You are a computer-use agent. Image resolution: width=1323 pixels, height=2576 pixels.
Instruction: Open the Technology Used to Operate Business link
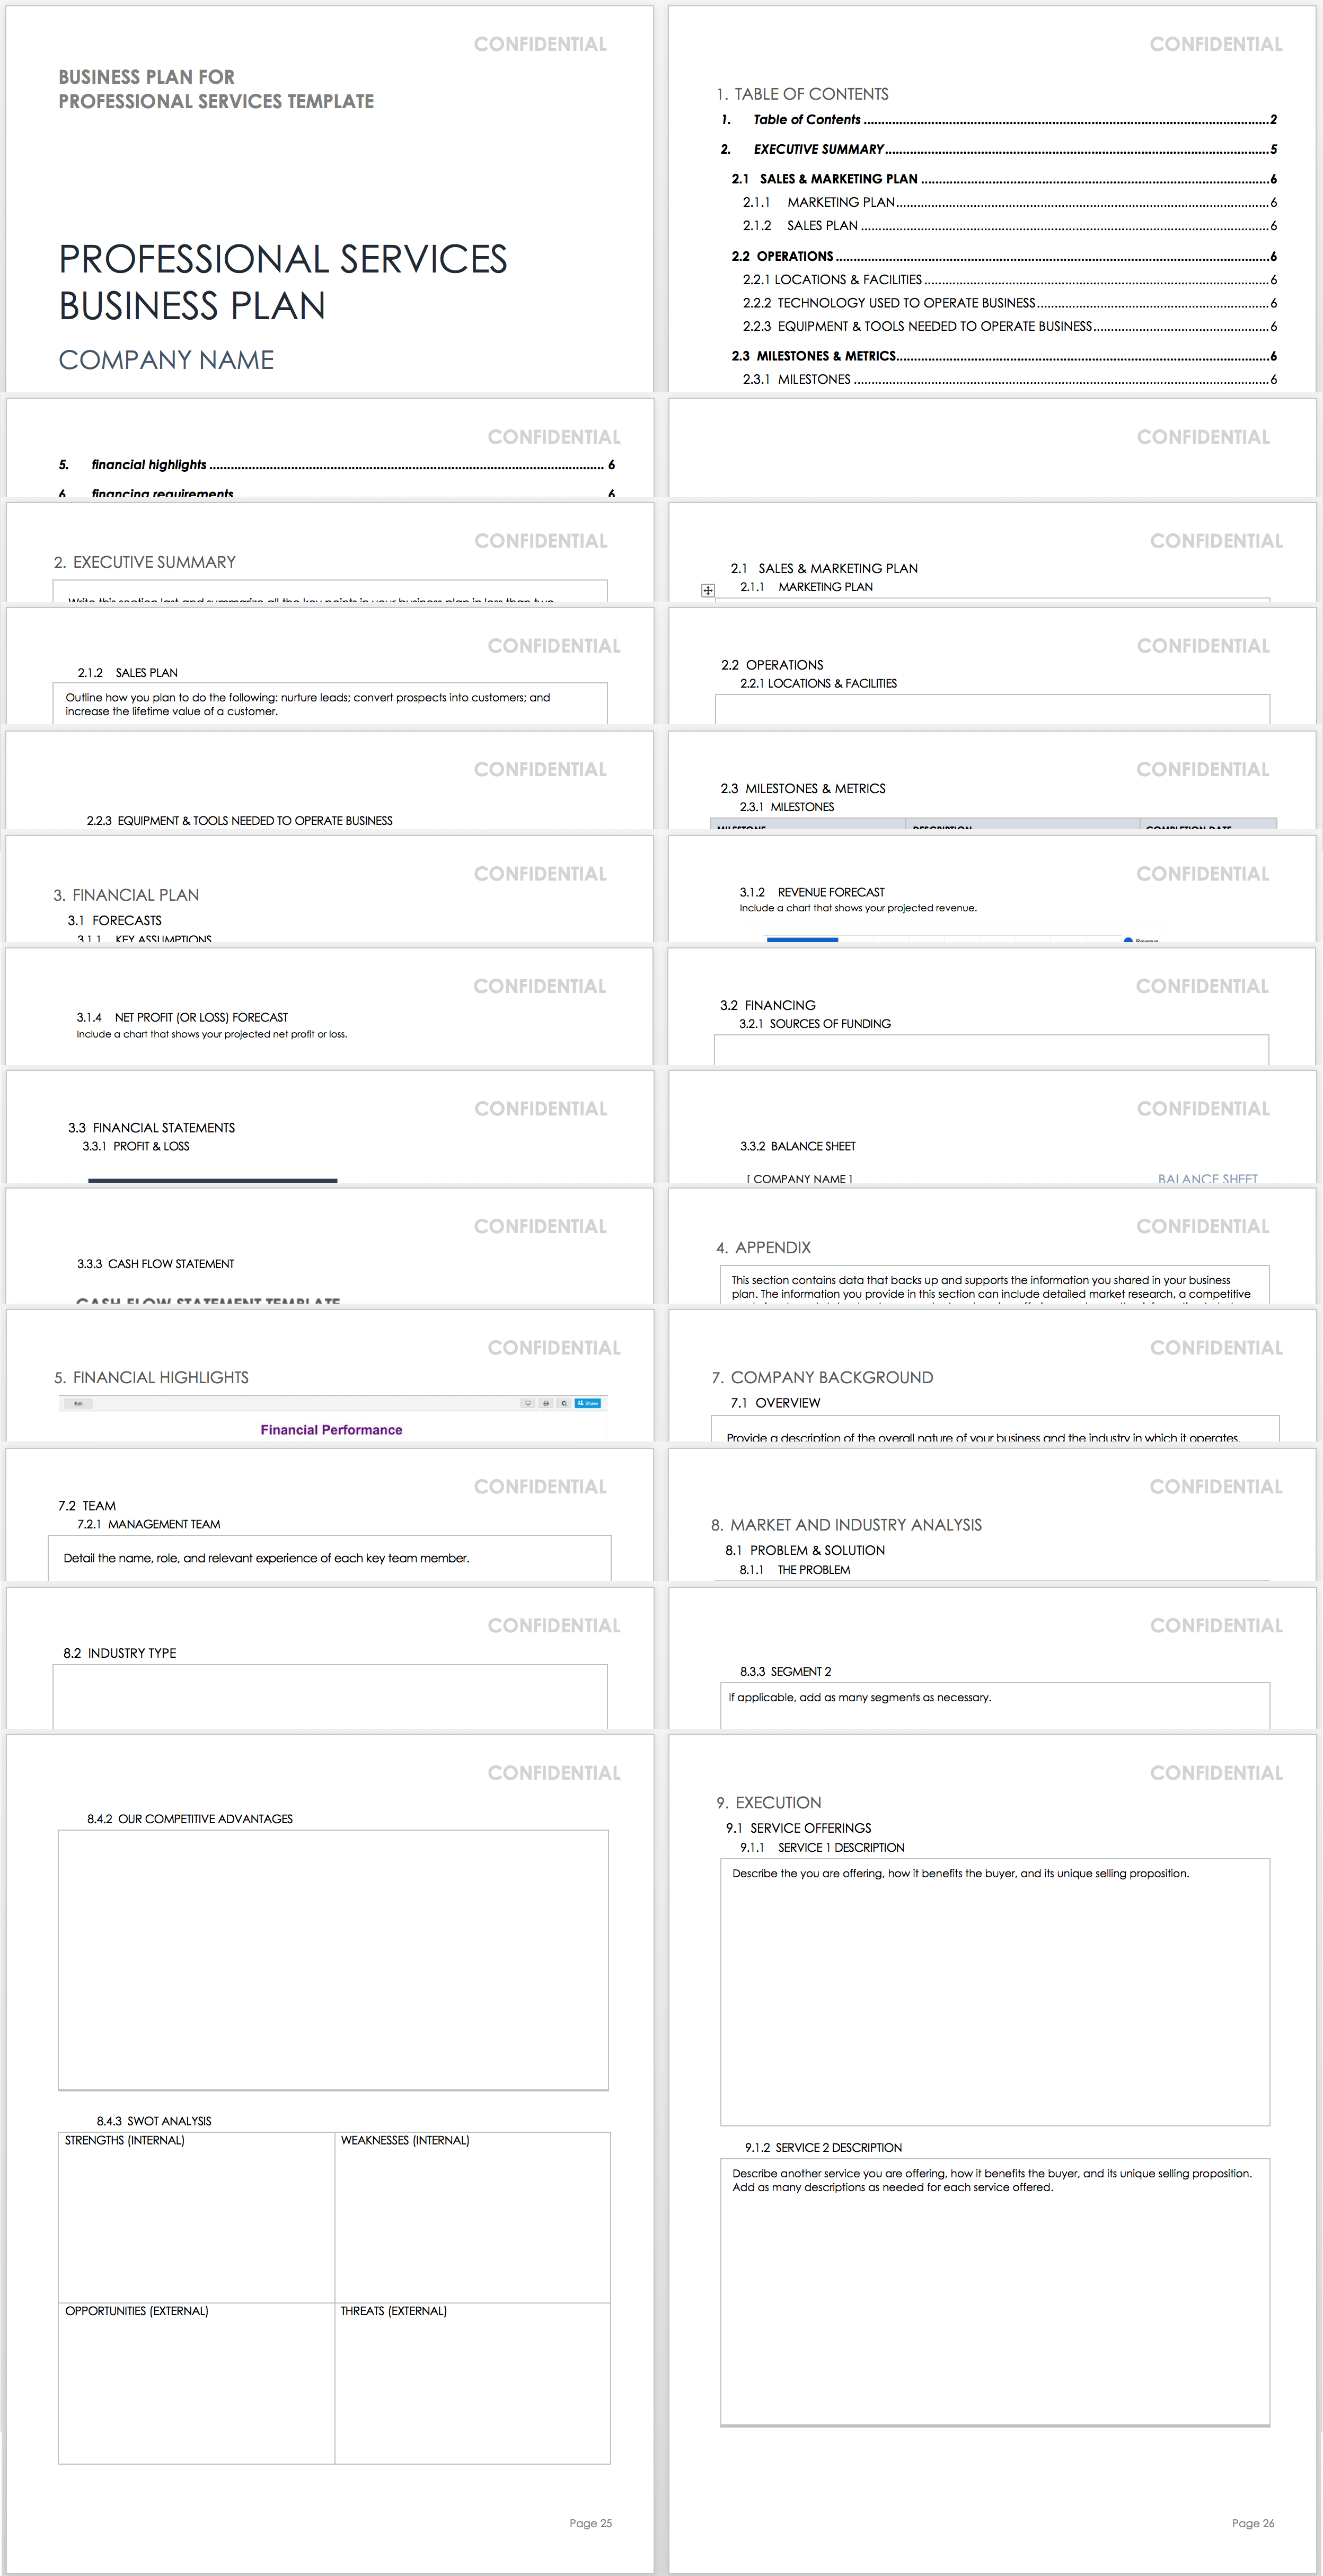pyautogui.click(x=906, y=303)
